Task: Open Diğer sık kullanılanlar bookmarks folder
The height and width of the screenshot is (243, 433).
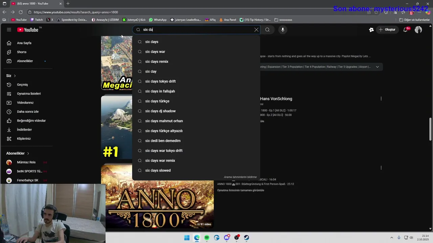Action: (x=414, y=20)
